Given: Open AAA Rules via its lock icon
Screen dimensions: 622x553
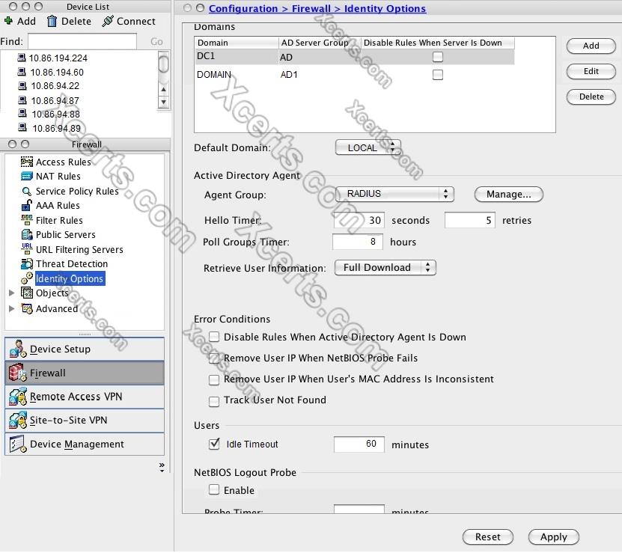Looking at the screenshot, I should 27,206.
